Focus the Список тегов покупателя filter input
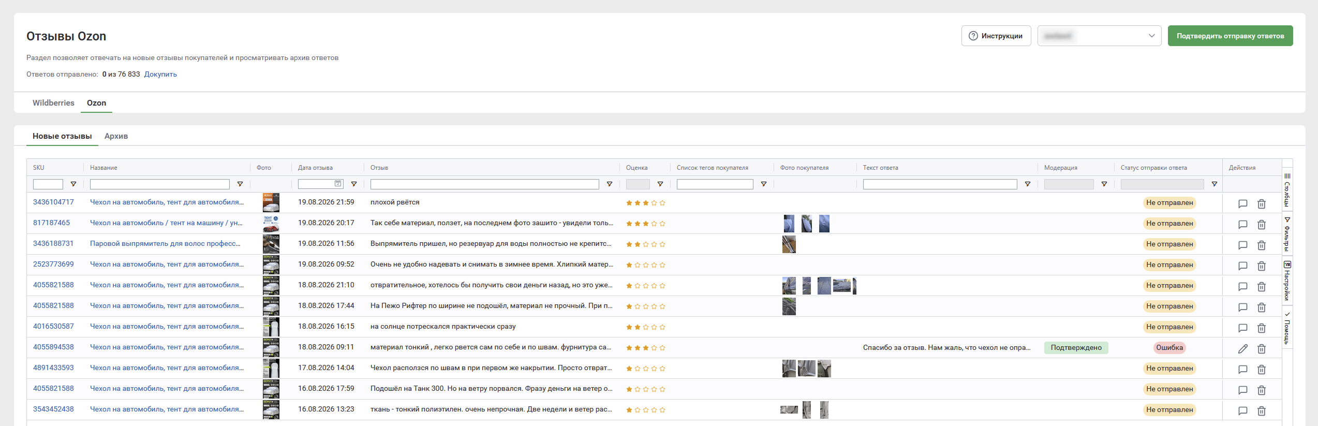 click(x=715, y=184)
